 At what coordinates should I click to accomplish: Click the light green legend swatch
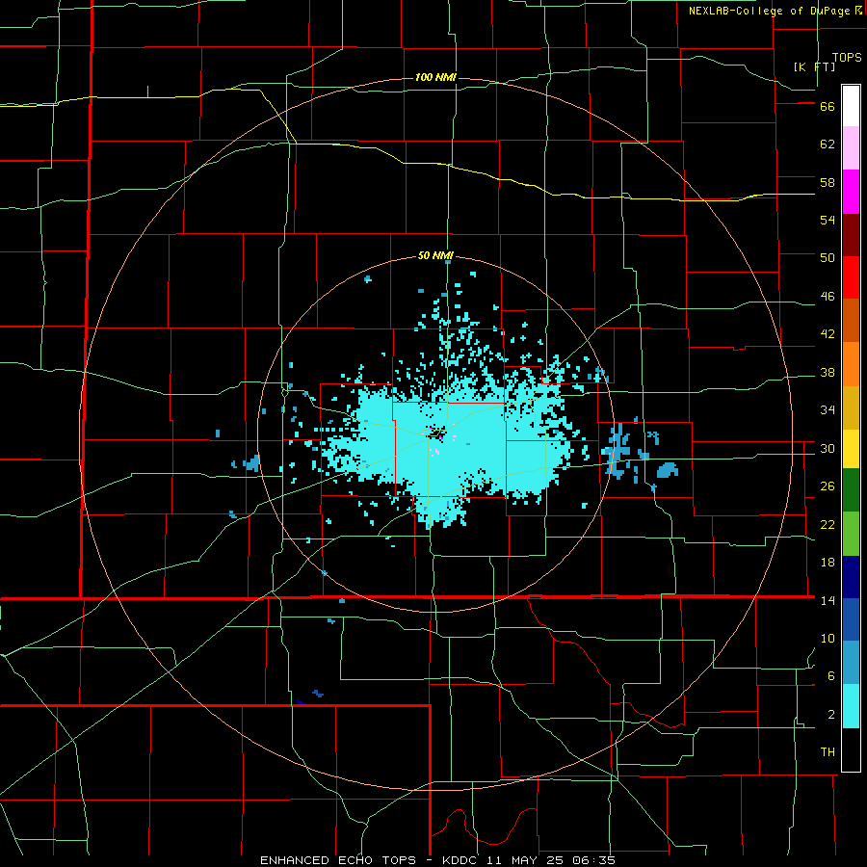851,534
